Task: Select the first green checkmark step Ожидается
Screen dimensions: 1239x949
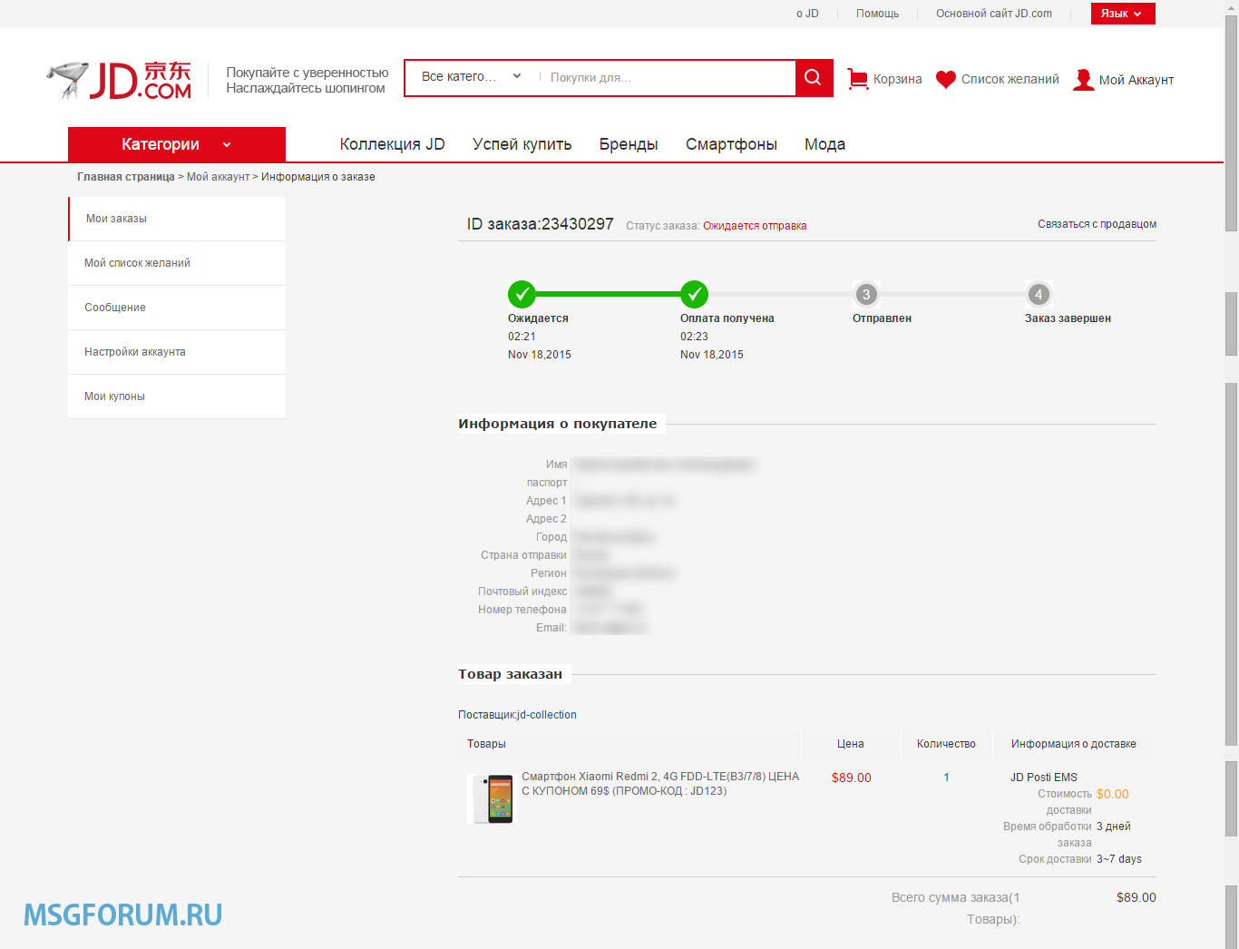Action: 522,294
